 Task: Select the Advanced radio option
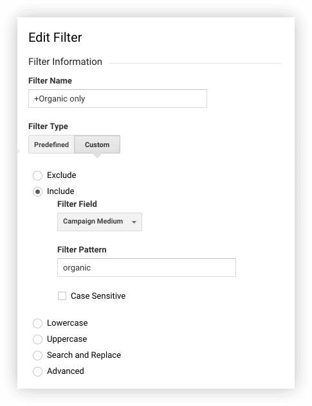(37, 371)
